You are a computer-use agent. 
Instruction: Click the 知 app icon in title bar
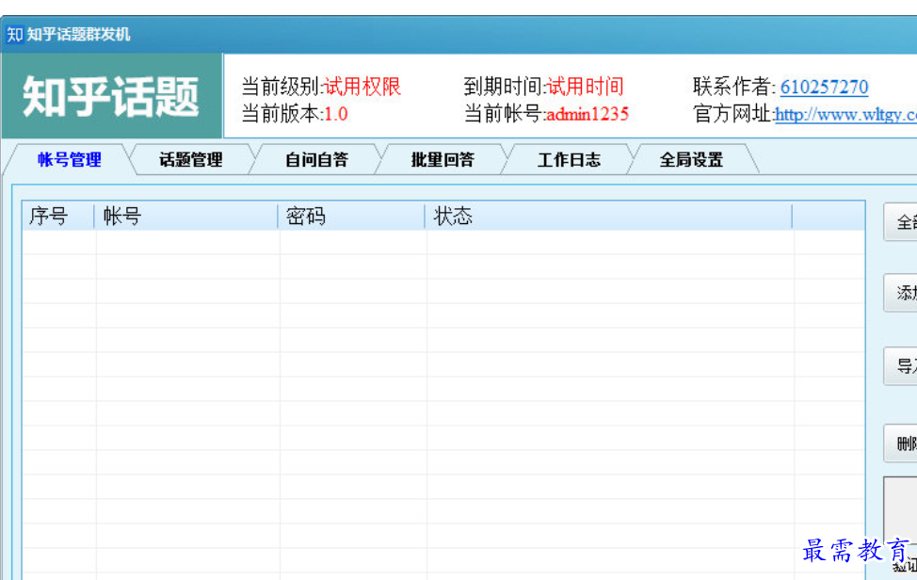(15, 35)
